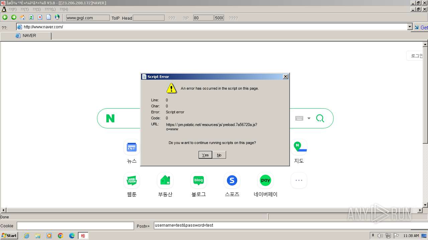Close the Script Error dialog
This screenshot has width=428, height=240.
pyautogui.click(x=285, y=77)
